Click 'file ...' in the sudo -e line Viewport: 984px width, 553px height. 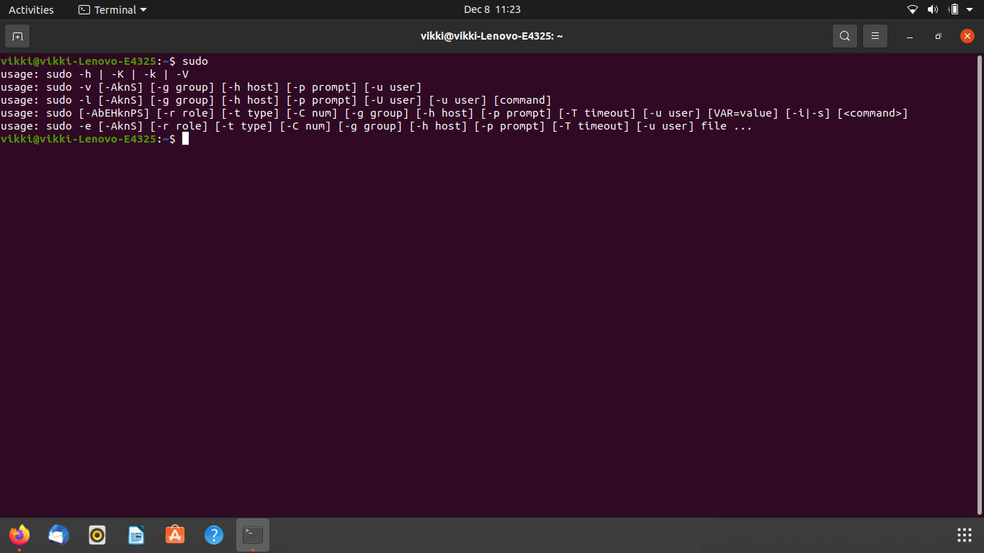tap(726, 126)
